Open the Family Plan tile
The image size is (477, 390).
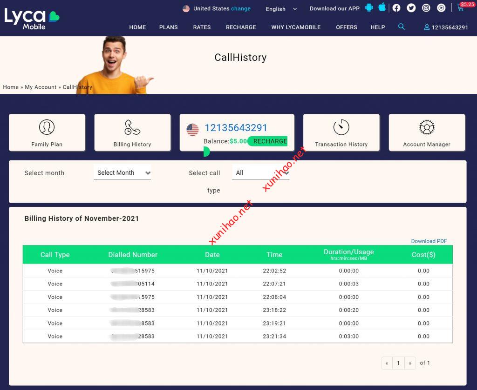click(47, 132)
